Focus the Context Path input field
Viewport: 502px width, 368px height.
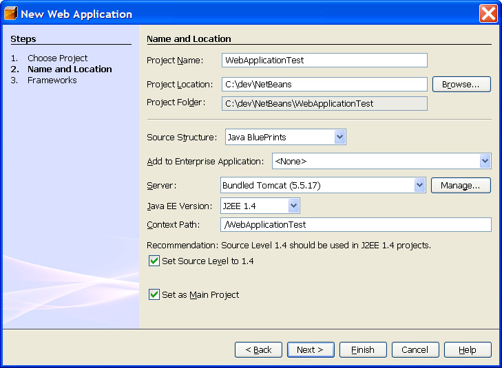355,225
